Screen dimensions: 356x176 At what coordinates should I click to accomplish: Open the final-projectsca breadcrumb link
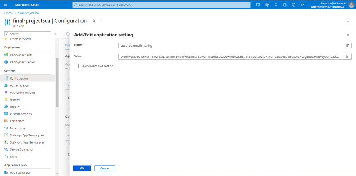28,13
